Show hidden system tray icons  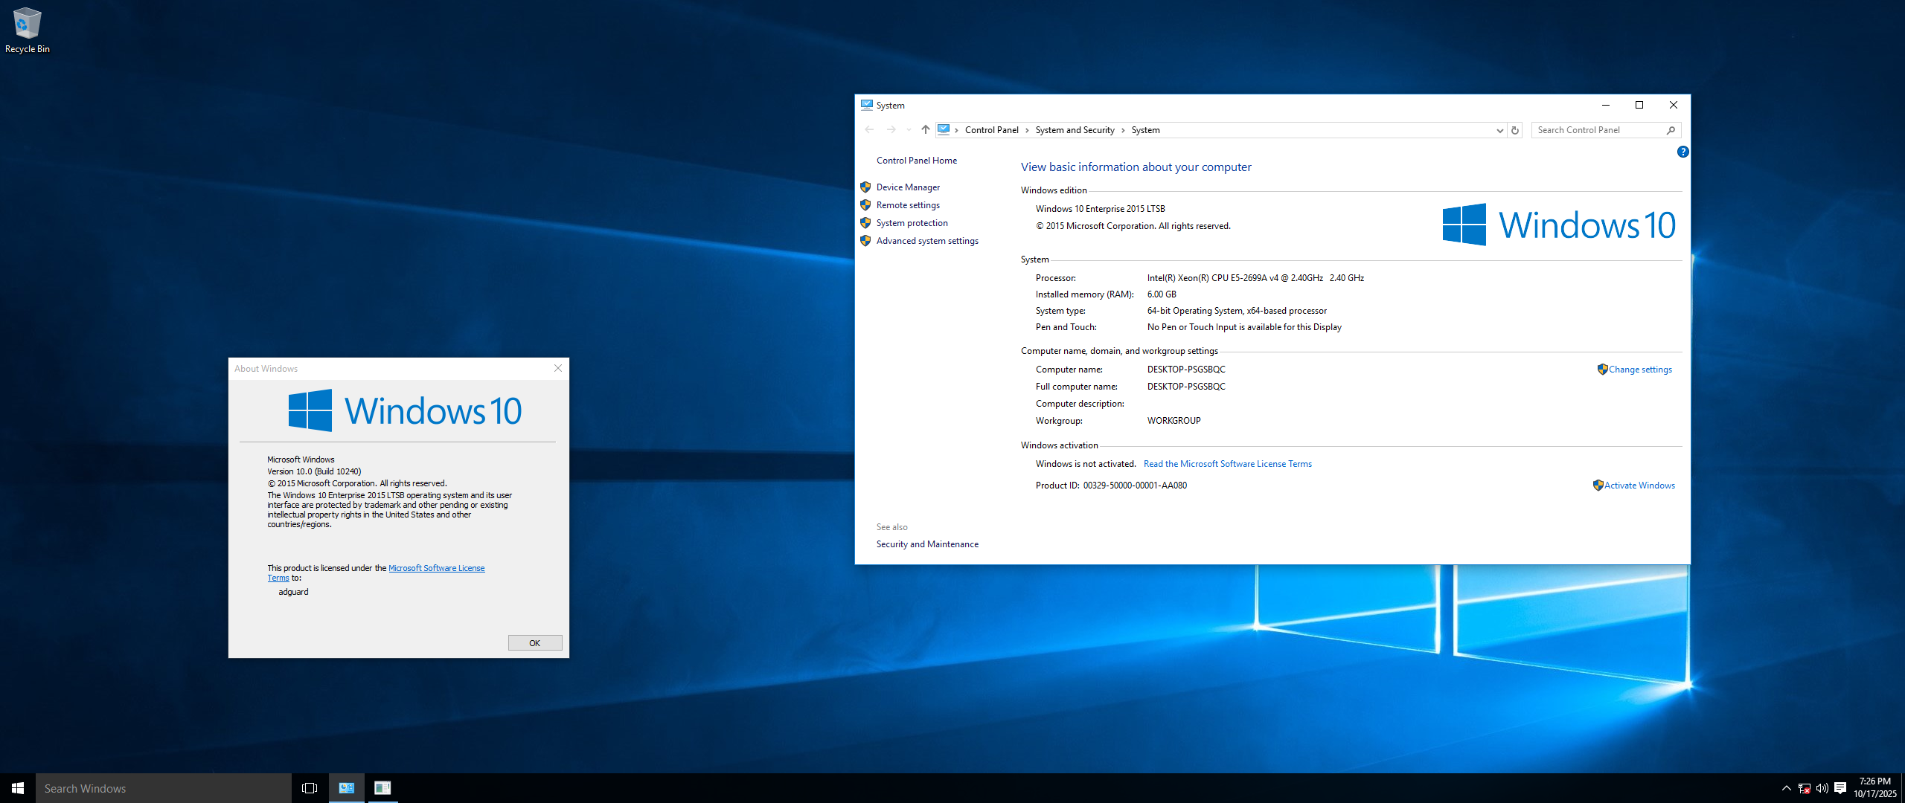click(1786, 788)
